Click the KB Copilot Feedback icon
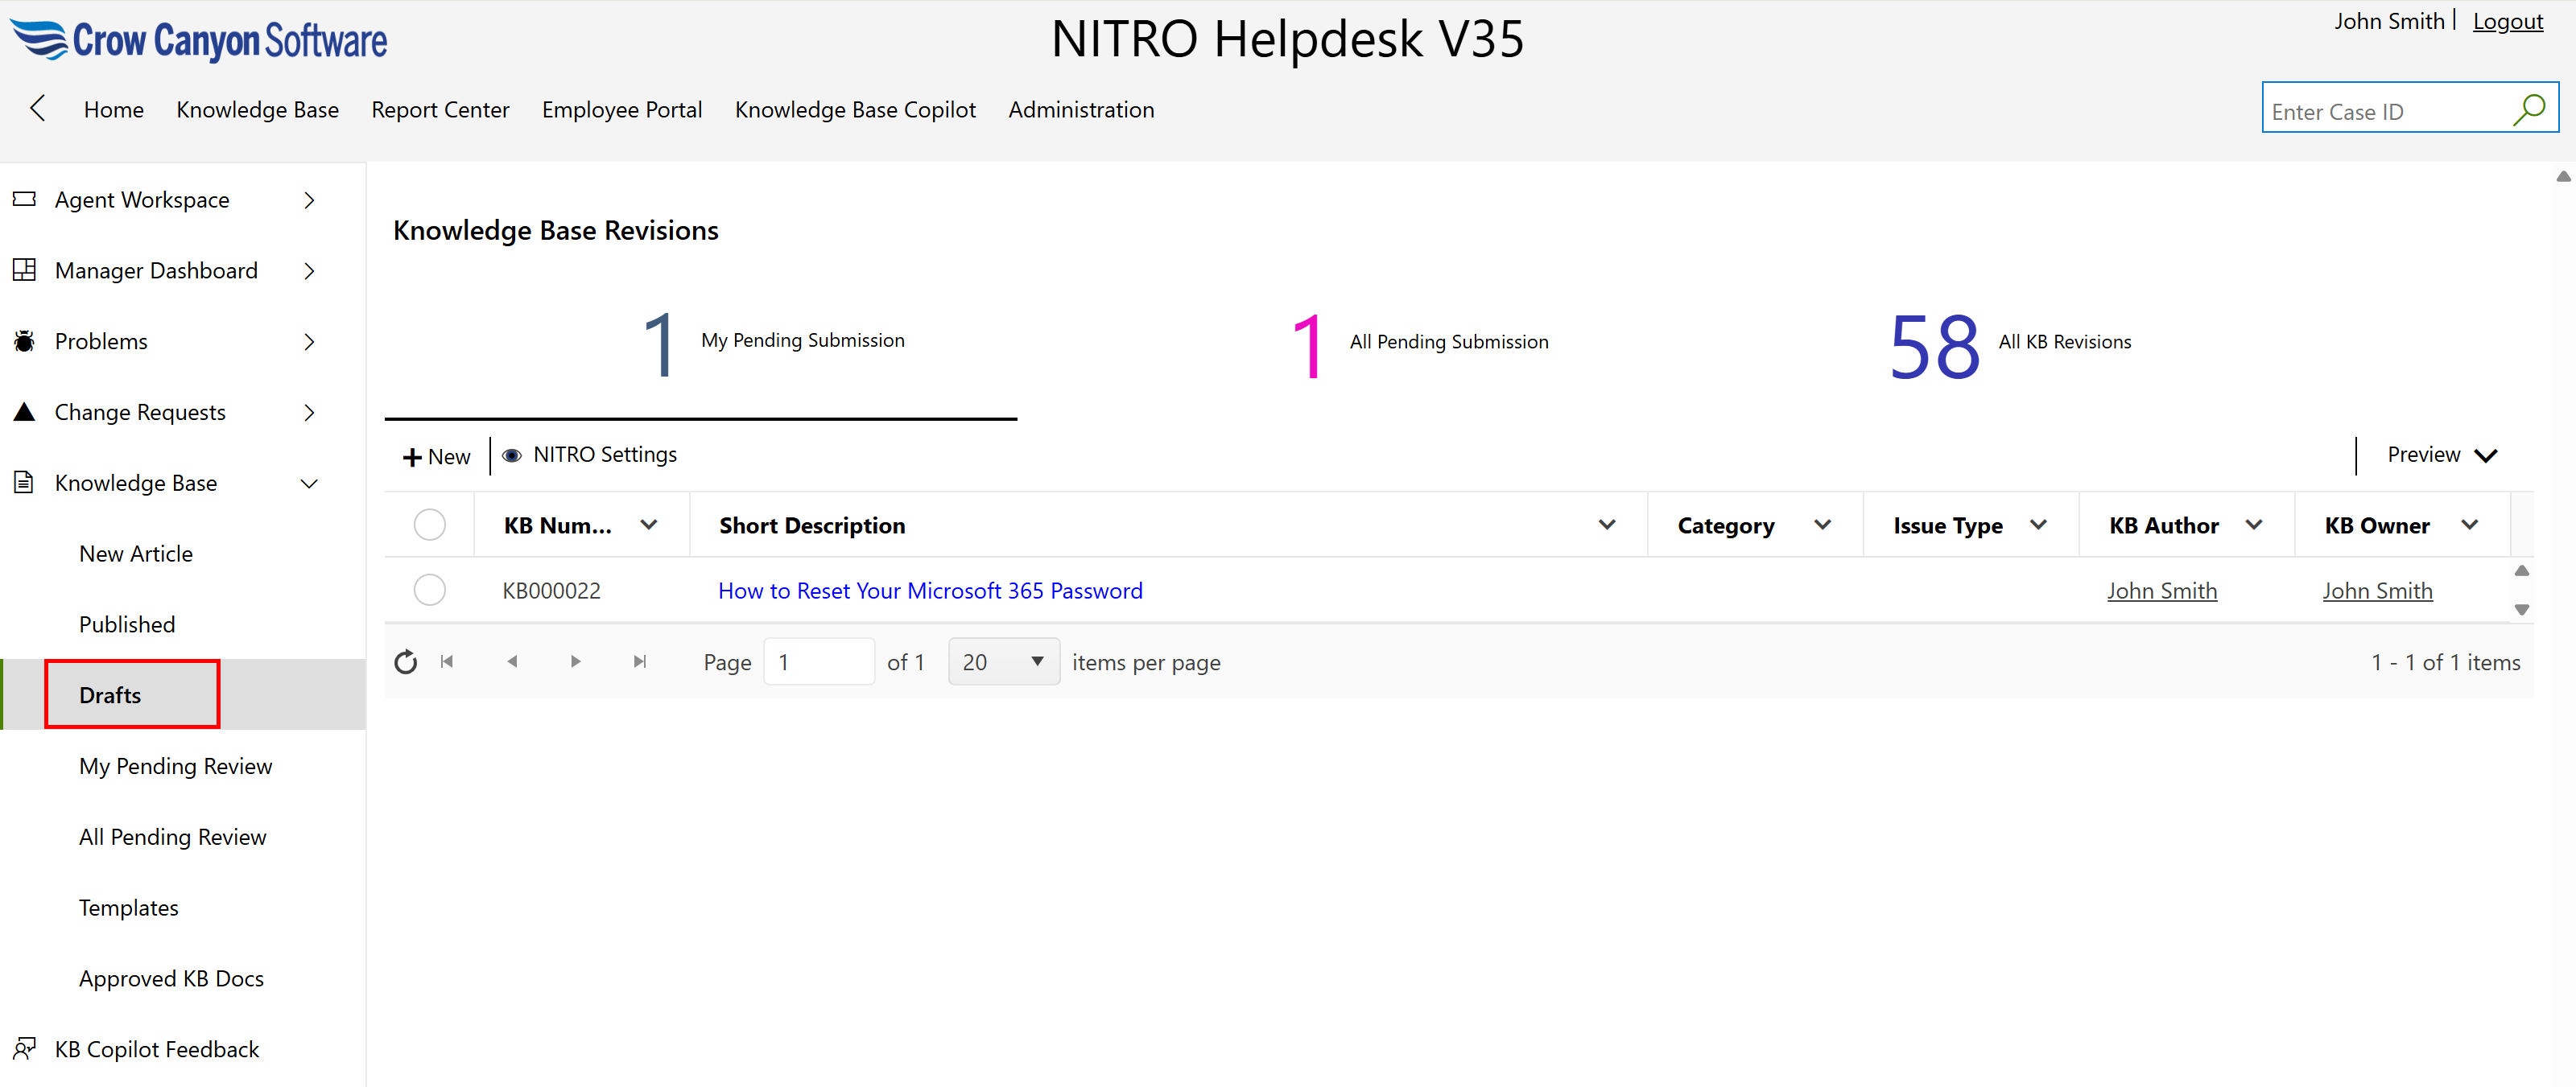The height and width of the screenshot is (1087, 2576). tap(25, 1049)
